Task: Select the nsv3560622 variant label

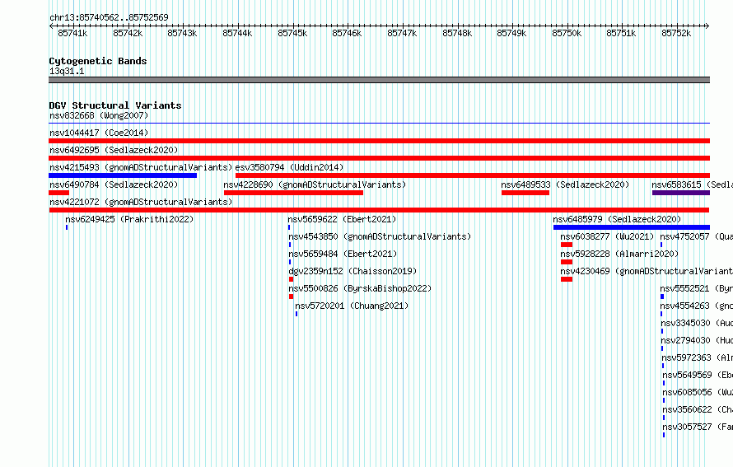Action: click(x=698, y=409)
